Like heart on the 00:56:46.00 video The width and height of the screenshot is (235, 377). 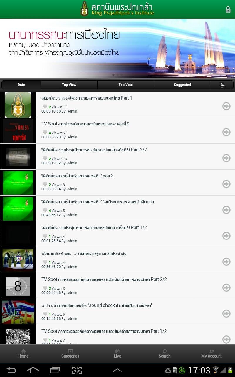pyautogui.click(x=45, y=262)
